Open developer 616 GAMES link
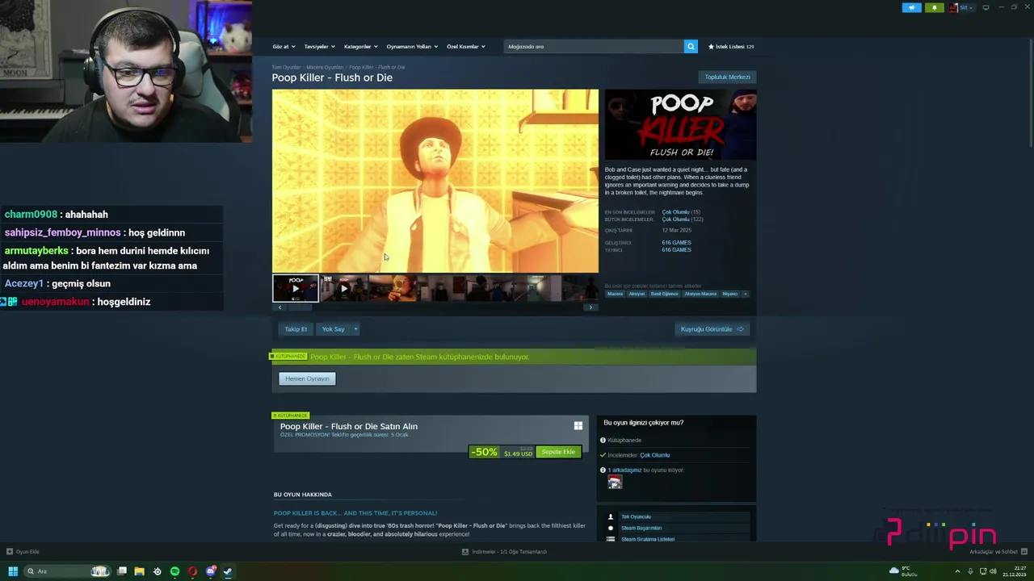 tap(676, 242)
